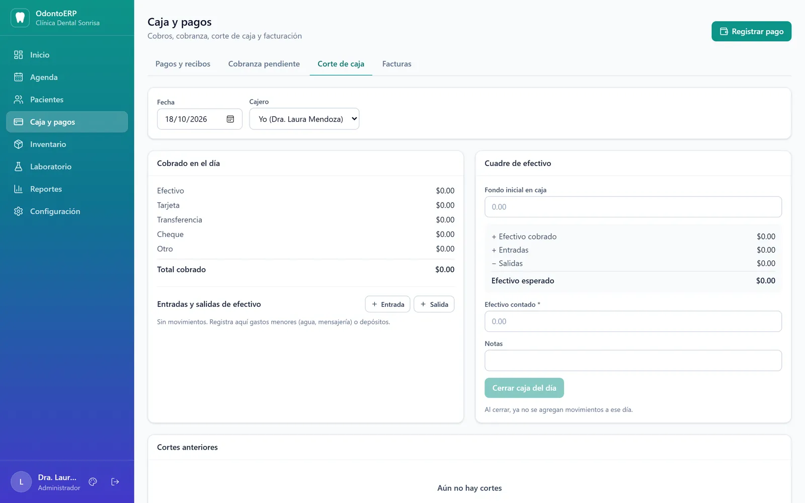Image resolution: width=805 pixels, height=503 pixels.
Task: Click the Entradas y salidas de efectivo heading
Action: [209, 304]
